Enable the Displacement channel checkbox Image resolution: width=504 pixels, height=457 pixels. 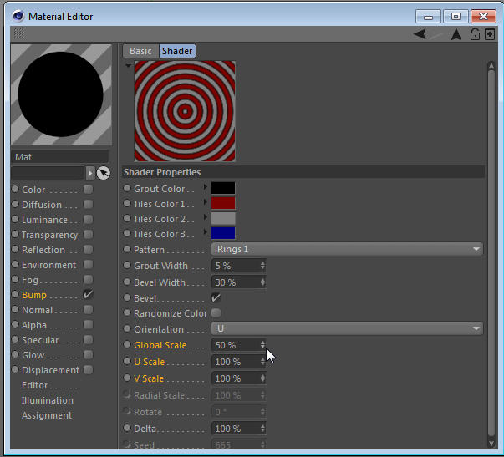tap(88, 369)
